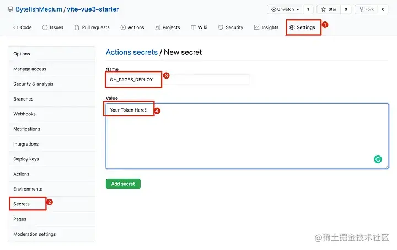Screen dimensions: 397x250
Task: Click the secret Name input field
Action: (x=178, y=80)
